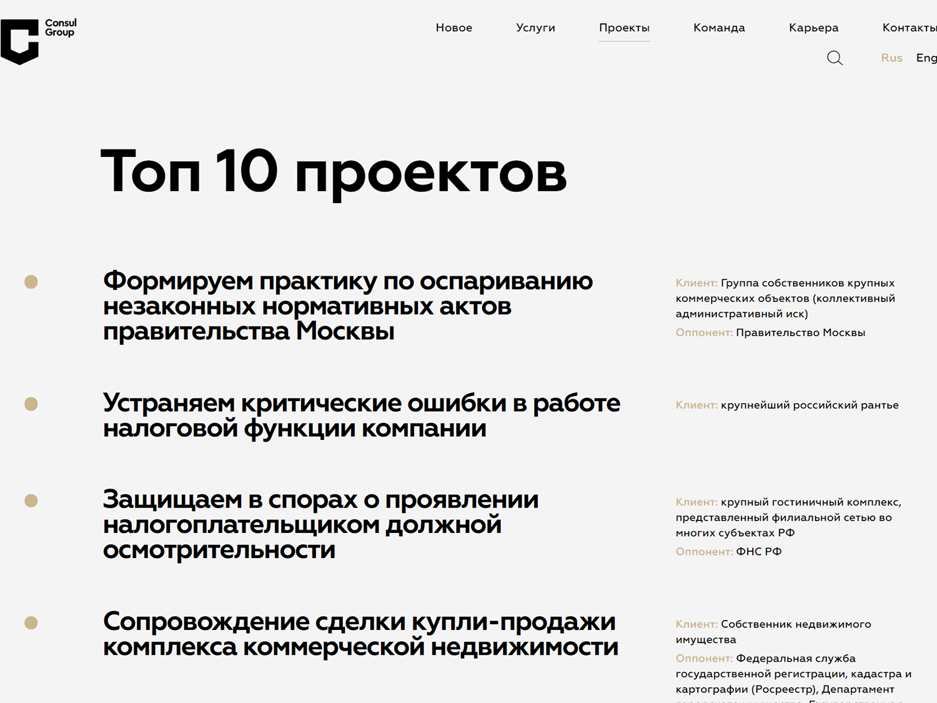Click the bullet dot beside real estate deal project
Image resolution: width=937 pixels, height=703 pixels.
click(x=31, y=622)
